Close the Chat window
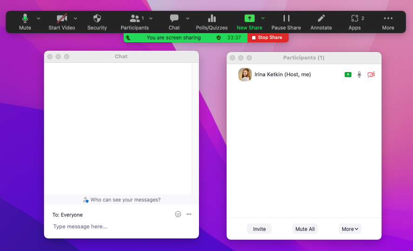The width and height of the screenshot is (413, 251). 50,57
